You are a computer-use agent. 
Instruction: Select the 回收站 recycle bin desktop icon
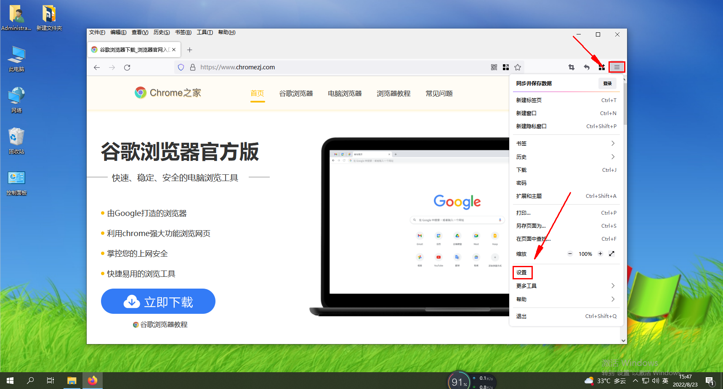(16, 141)
